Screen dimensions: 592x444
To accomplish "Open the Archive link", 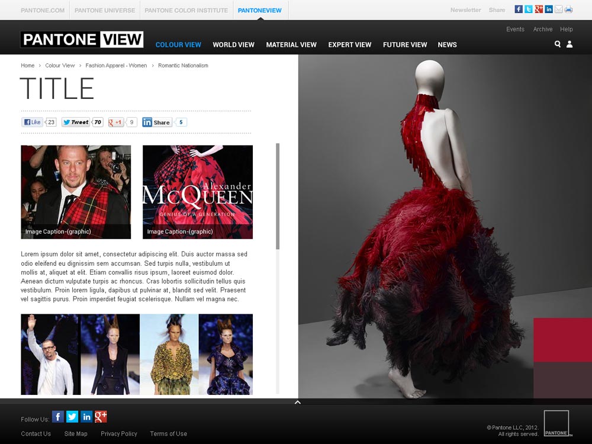I will tap(542, 29).
